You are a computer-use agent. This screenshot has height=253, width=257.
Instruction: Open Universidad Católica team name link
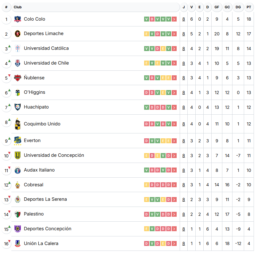[x=46, y=48]
